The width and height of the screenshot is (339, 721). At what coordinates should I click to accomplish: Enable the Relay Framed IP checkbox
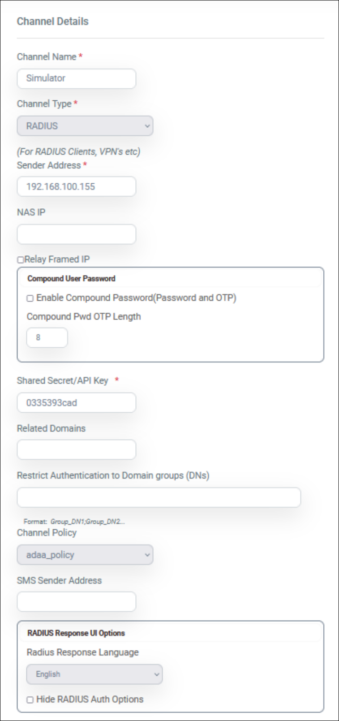[20, 259]
